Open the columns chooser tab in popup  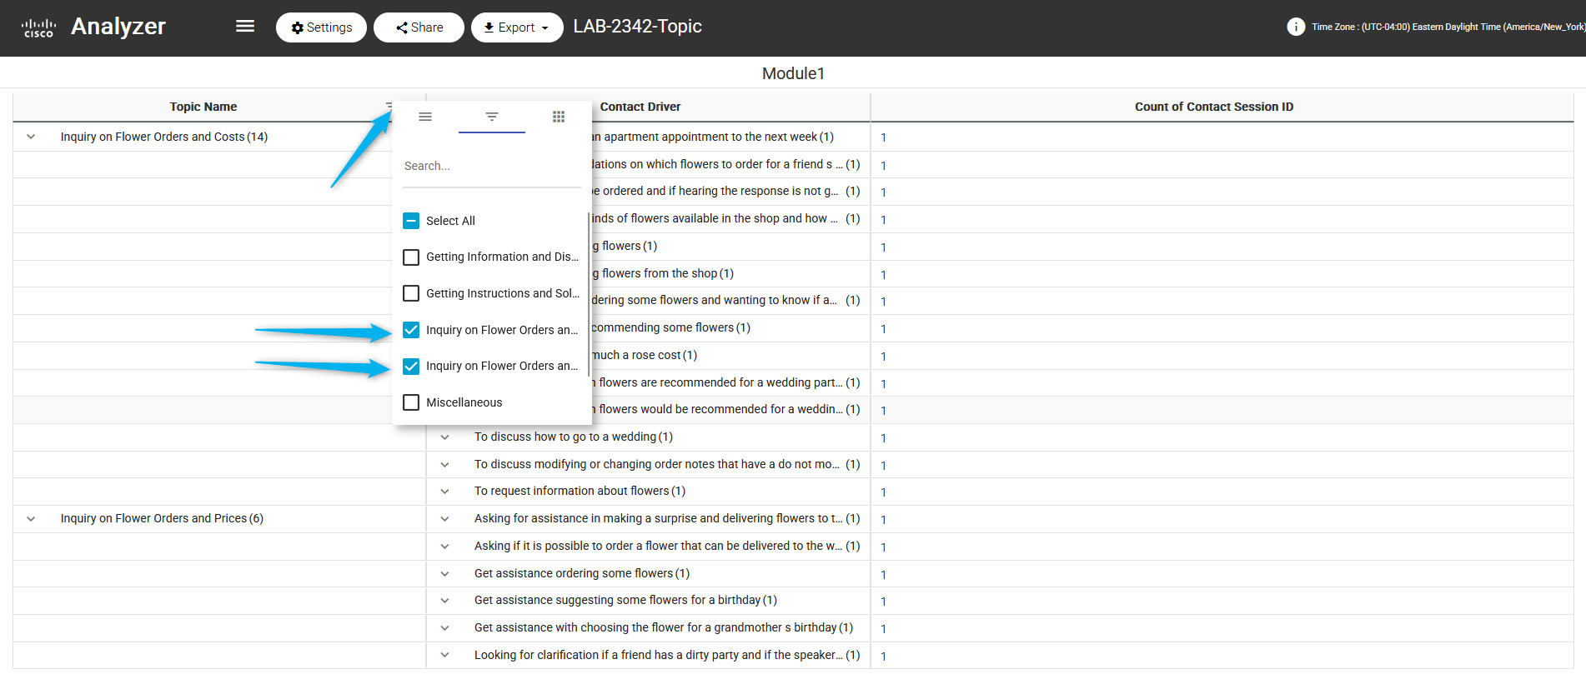coord(559,117)
